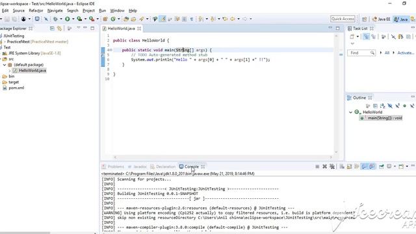Go to last edit location

pos(225,19)
